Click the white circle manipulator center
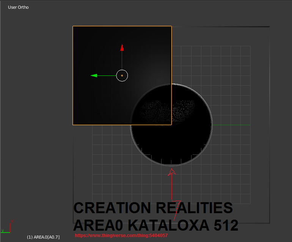Viewport: 292px width, 242px height. tap(122, 75)
